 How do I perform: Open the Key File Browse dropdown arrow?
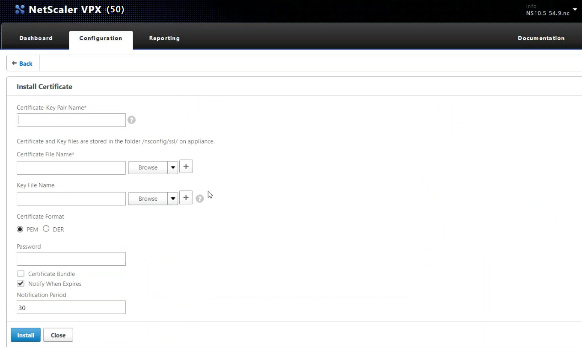coord(173,198)
